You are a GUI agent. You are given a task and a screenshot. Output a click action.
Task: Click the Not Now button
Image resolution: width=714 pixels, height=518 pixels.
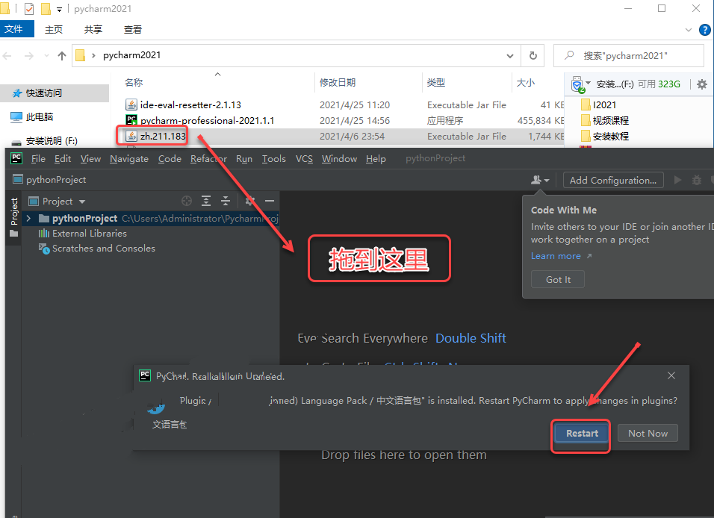(648, 434)
